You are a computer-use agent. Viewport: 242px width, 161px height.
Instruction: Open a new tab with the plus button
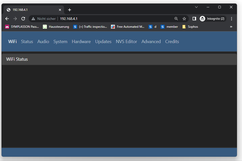pyautogui.click(x=70, y=10)
